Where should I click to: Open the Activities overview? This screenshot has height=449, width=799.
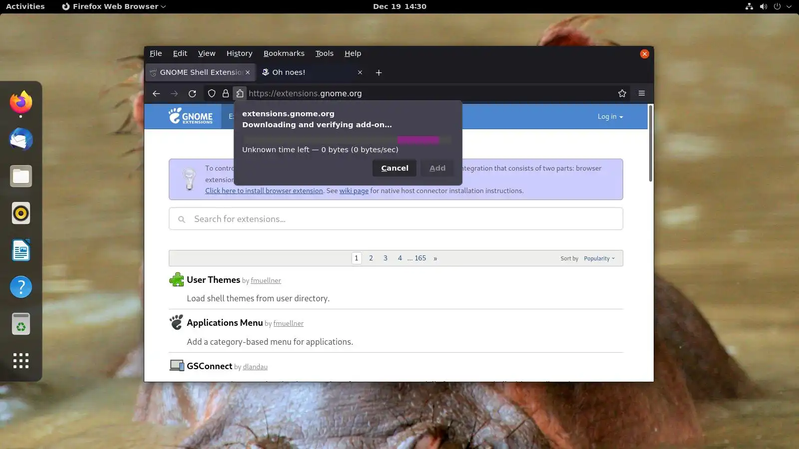25,6
